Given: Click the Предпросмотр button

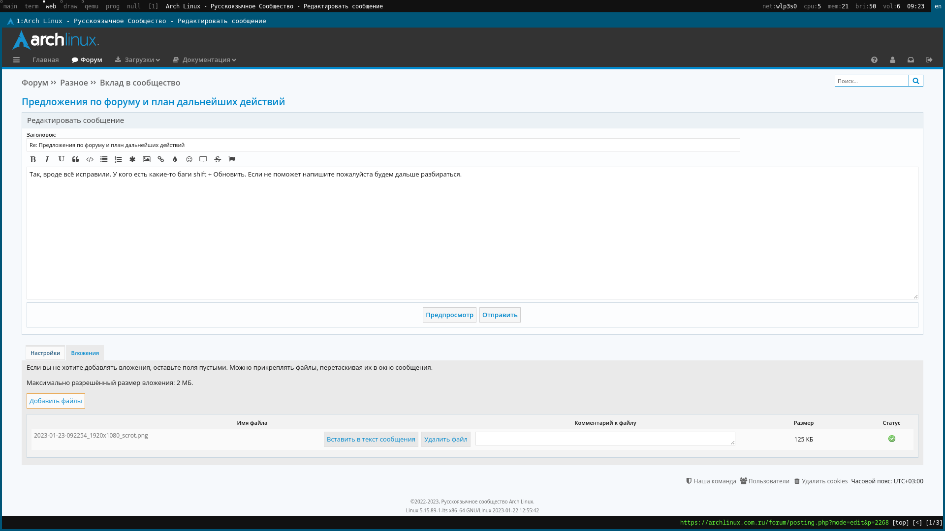Looking at the screenshot, I should pos(449,315).
